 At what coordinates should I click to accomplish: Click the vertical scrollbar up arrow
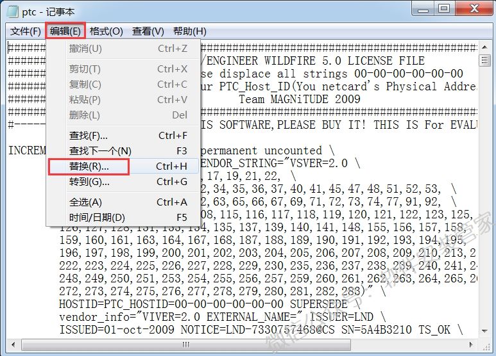[486, 47]
